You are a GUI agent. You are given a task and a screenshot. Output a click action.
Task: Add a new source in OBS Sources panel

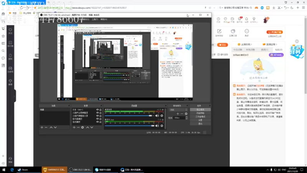[x=74, y=128]
